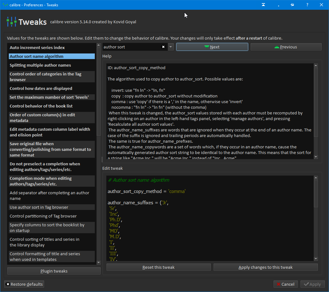Click the Edit tweak scrollbar thumb
This screenshot has width=329, height=292.
coord(316,194)
